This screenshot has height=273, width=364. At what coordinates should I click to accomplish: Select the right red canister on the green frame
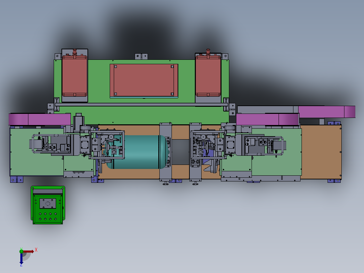208,76
